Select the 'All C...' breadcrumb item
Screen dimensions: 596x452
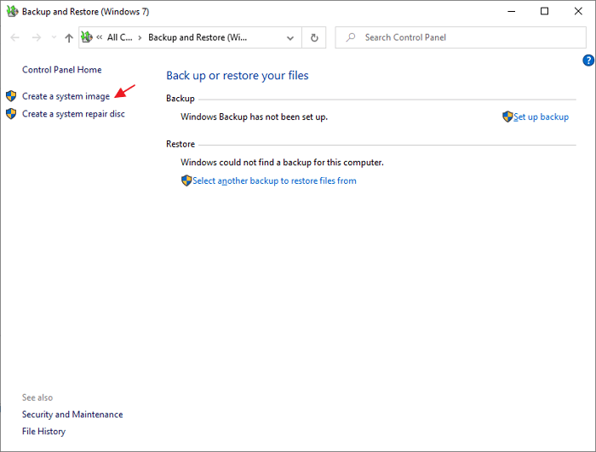(x=120, y=38)
